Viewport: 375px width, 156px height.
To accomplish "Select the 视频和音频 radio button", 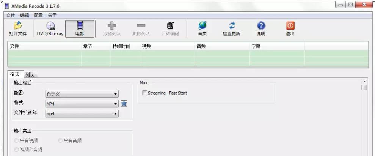I will [x=17, y=150].
